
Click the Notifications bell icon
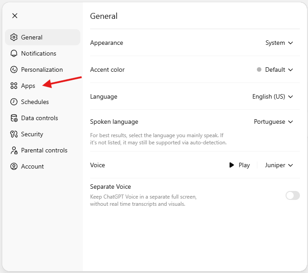coord(14,53)
